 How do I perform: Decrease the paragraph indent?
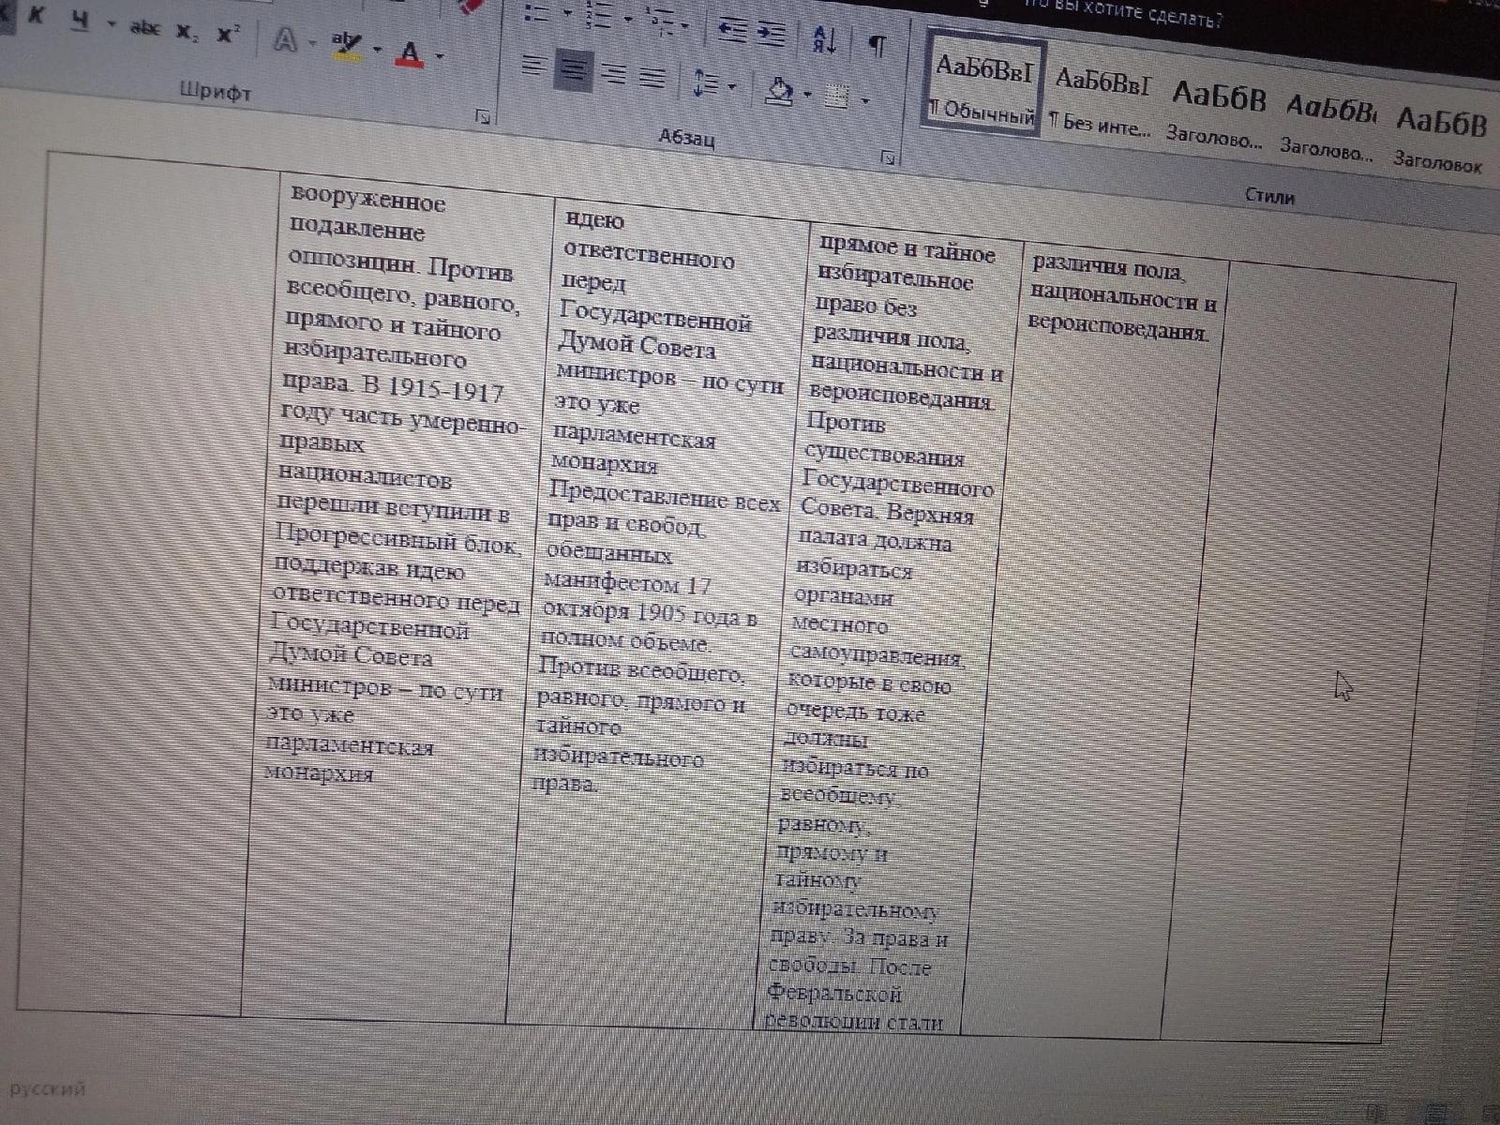click(x=732, y=31)
